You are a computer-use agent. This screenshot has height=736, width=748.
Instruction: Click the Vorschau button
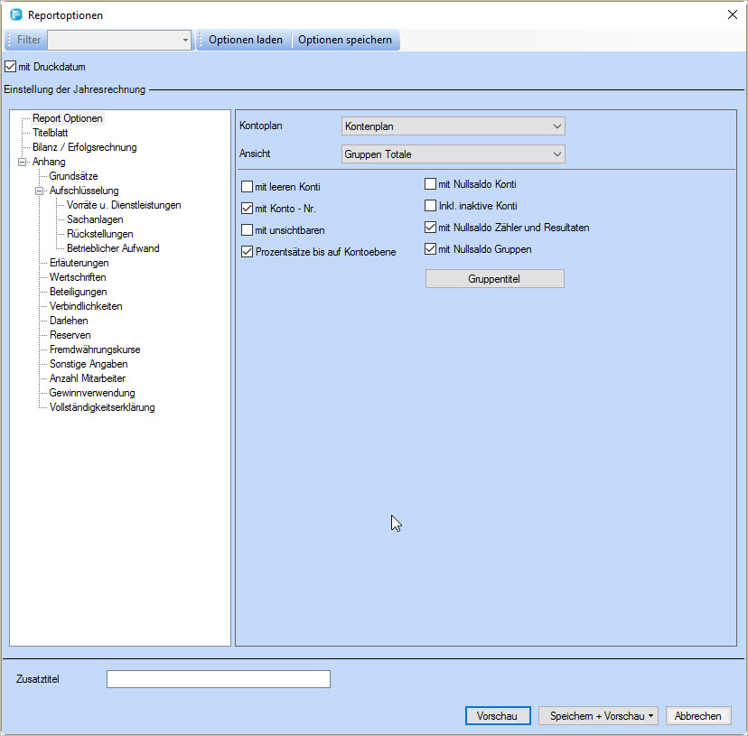pyautogui.click(x=497, y=716)
